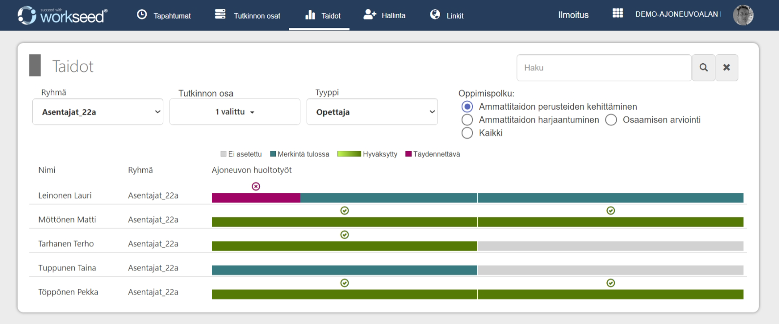The height and width of the screenshot is (324, 779).
Task: Click Töppönen Pekka's second approved checkmark
Action: (610, 283)
